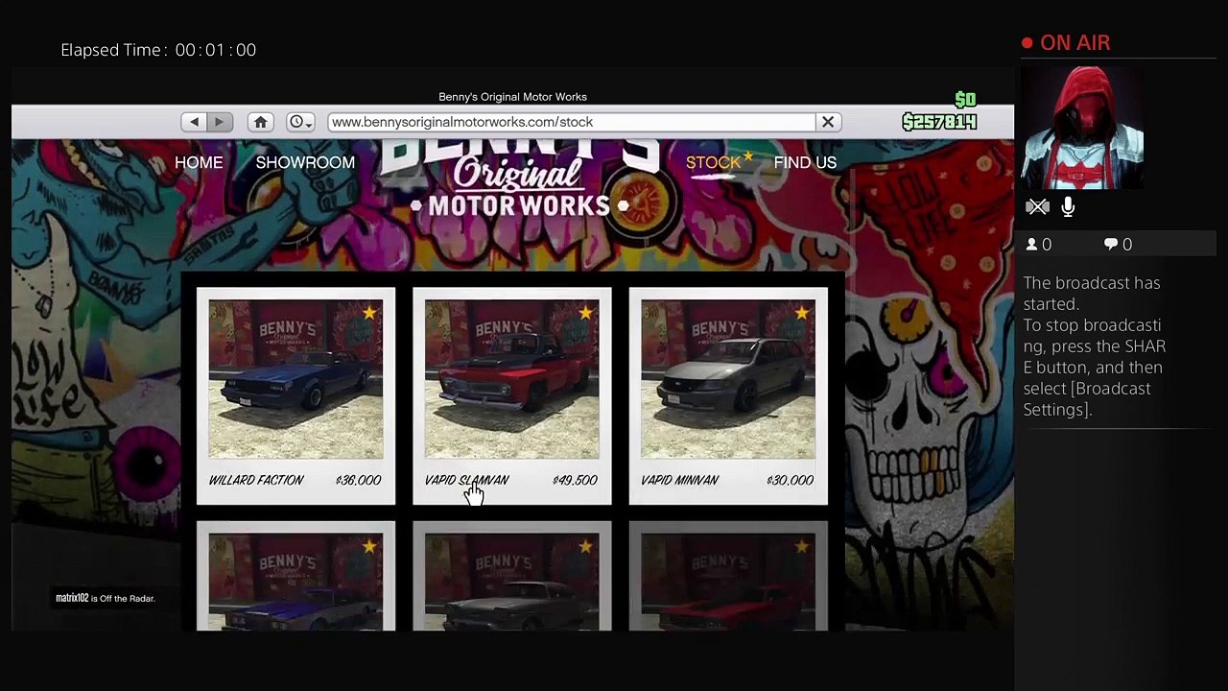This screenshot has height=691, width=1228.
Task: Click the ON AIR broadcast indicator
Action: click(x=1066, y=43)
